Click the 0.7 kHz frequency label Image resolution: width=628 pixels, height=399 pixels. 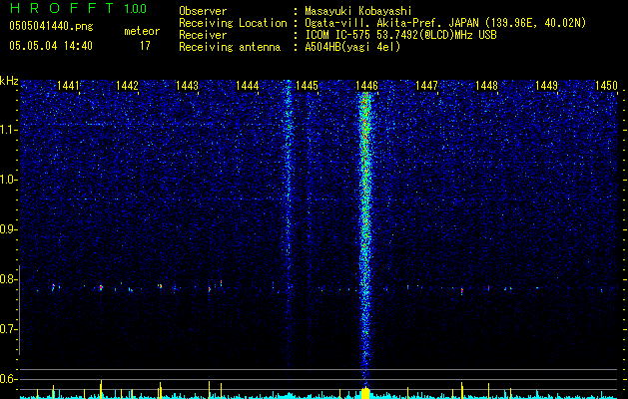7,329
